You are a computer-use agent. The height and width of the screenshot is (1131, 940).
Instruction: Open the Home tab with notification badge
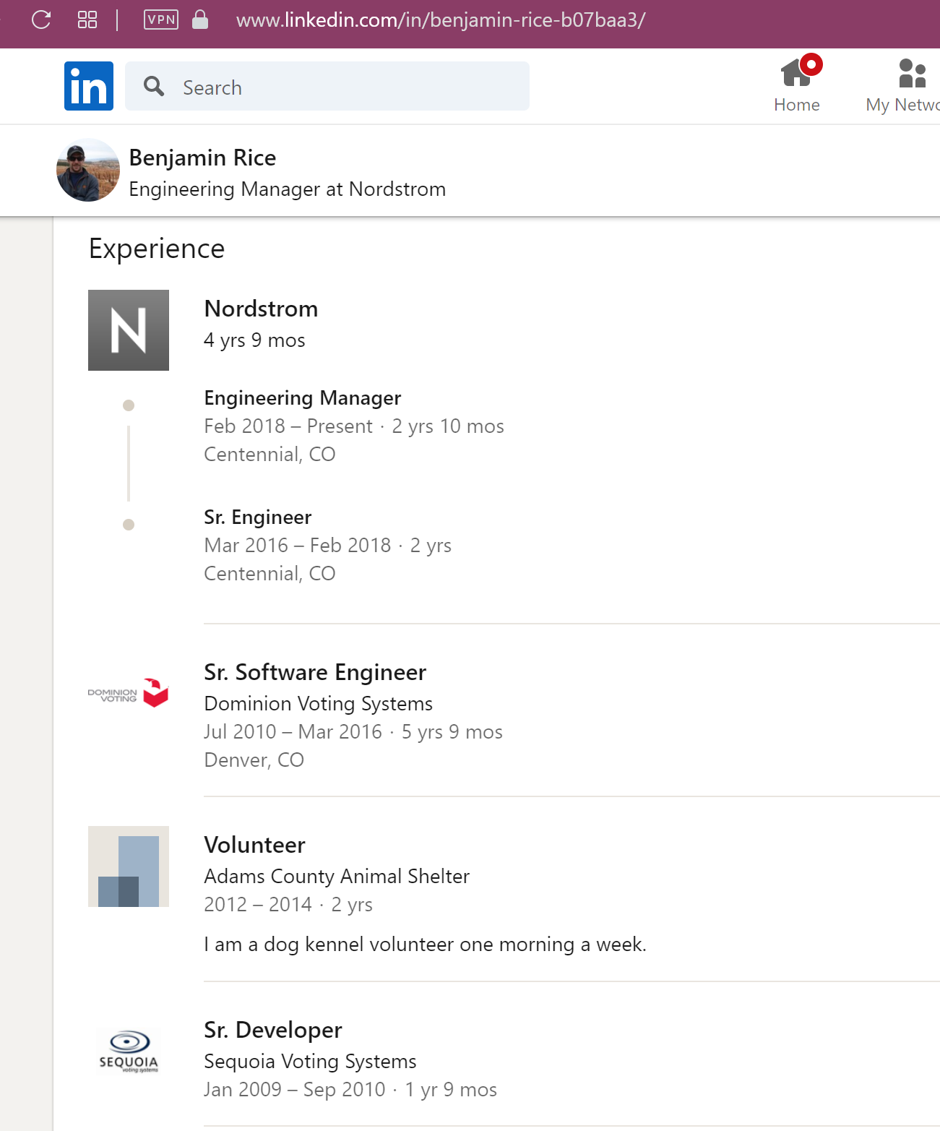(797, 84)
